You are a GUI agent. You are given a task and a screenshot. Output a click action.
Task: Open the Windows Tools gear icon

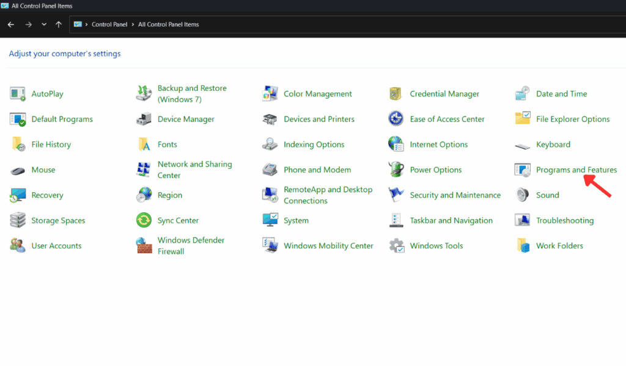click(x=396, y=246)
